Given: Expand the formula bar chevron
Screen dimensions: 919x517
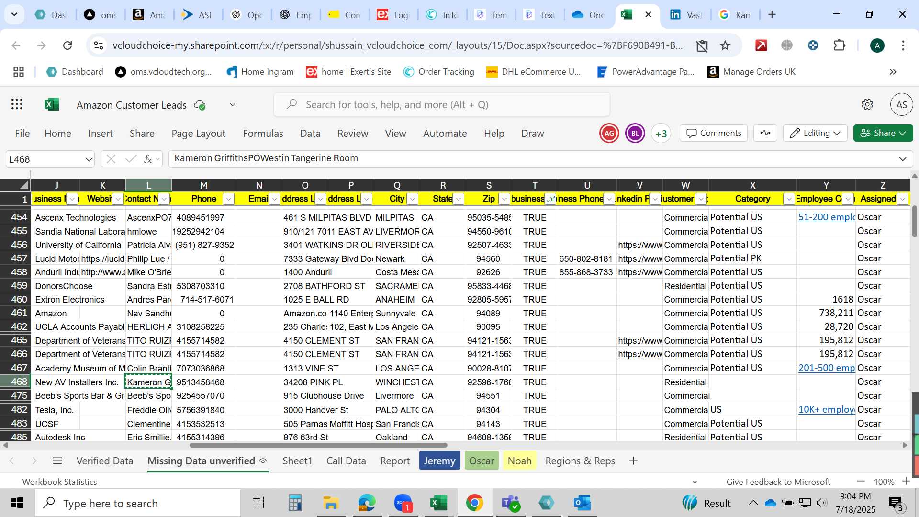Looking at the screenshot, I should [903, 159].
